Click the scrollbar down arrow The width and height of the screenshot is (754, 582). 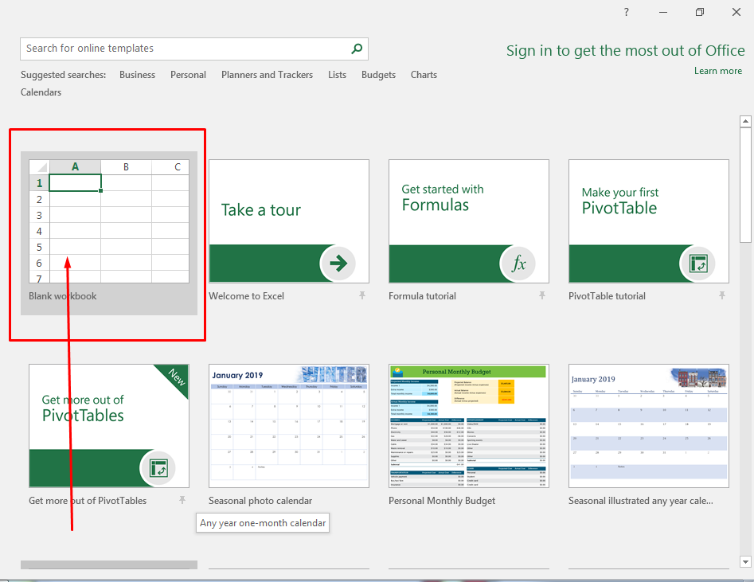(x=745, y=561)
